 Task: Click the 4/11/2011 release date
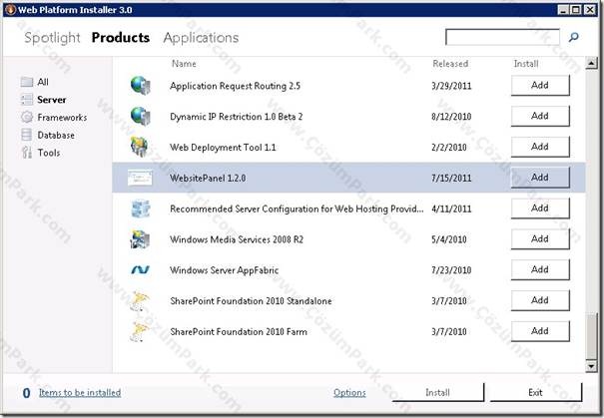point(451,209)
